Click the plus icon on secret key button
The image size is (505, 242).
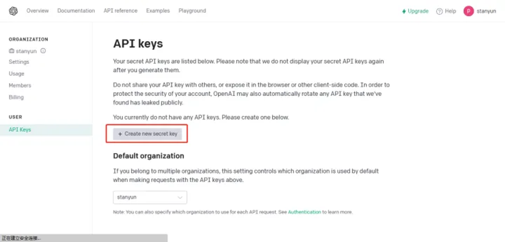click(120, 134)
